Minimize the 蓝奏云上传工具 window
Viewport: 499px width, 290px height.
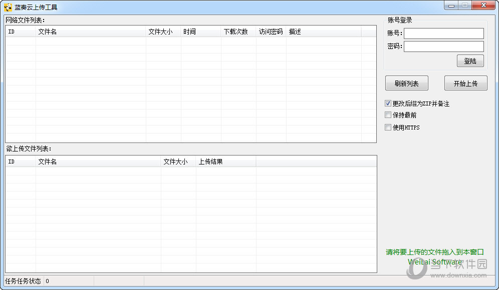pyautogui.click(x=451, y=5)
